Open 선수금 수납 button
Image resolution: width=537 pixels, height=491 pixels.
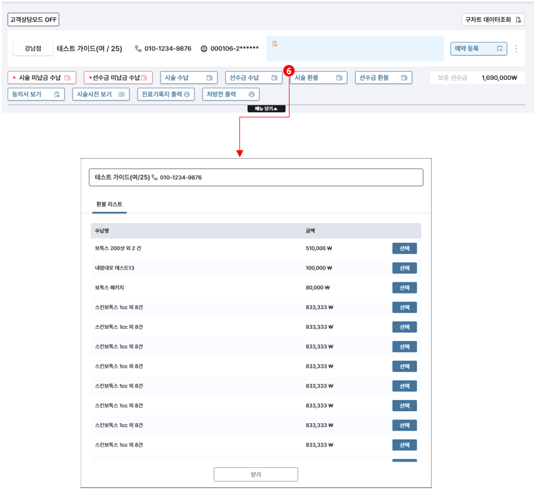pos(253,78)
